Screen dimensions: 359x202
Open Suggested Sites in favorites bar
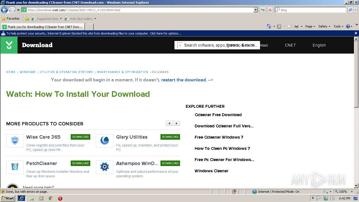[x=46, y=19]
